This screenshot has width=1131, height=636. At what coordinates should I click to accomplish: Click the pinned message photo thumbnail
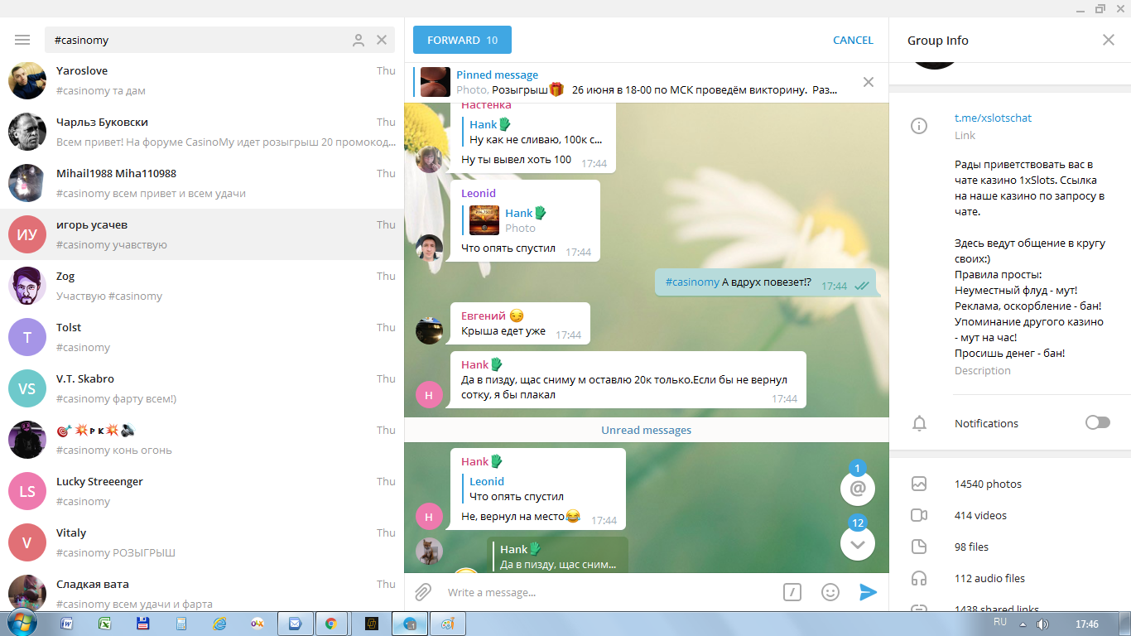click(436, 82)
